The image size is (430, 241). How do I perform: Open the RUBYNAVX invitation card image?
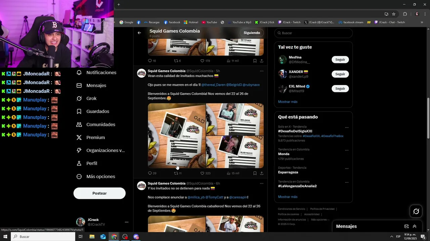point(235,152)
